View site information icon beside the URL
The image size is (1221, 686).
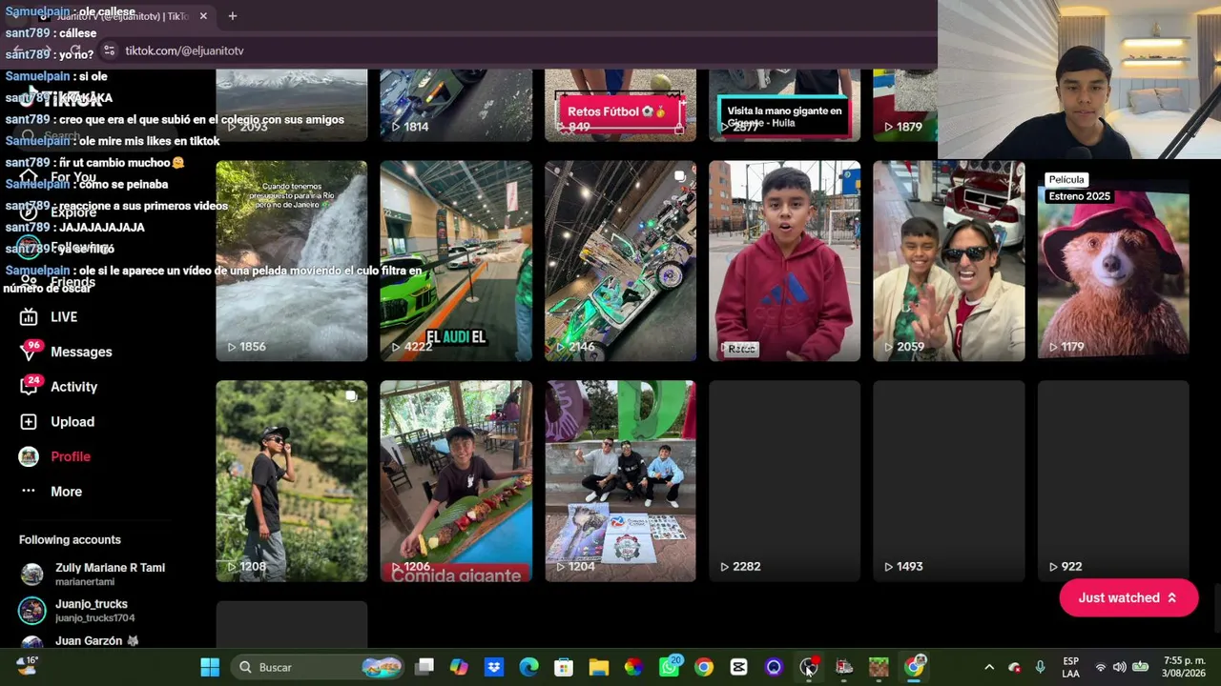(109, 50)
